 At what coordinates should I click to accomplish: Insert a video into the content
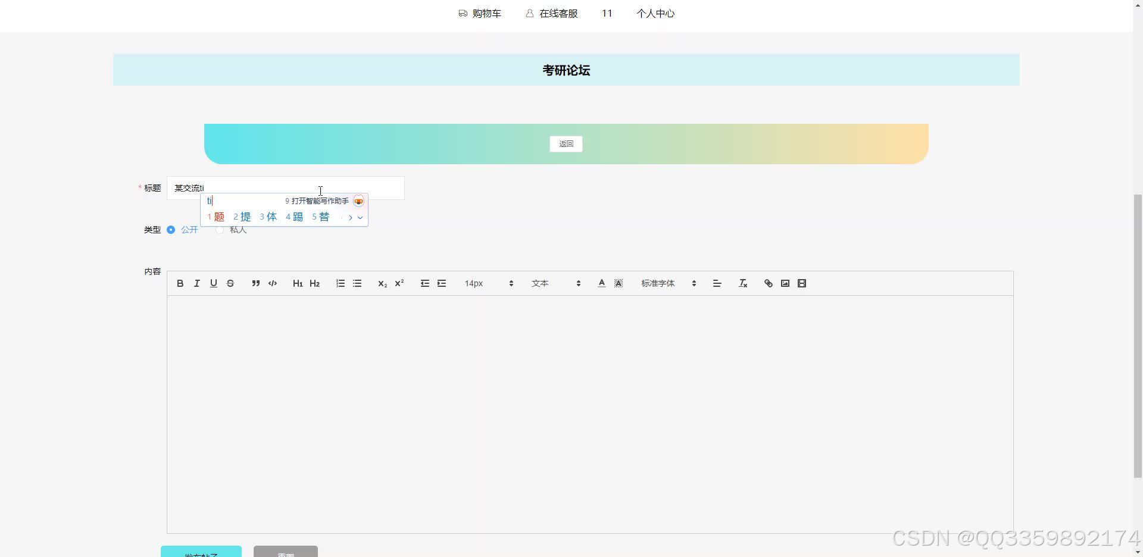point(802,283)
